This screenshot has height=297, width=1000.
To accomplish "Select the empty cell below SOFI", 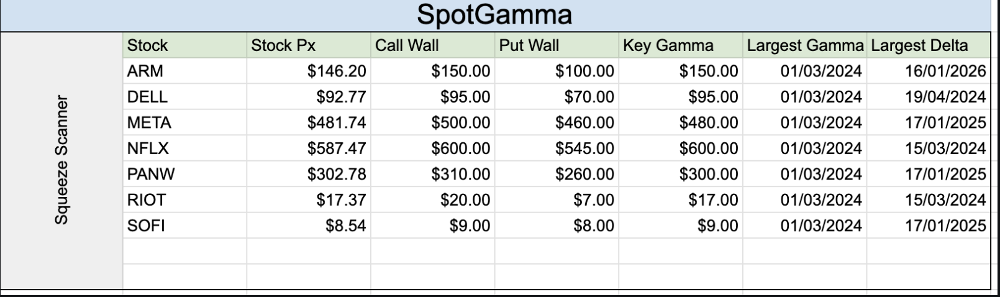I will click(x=184, y=251).
